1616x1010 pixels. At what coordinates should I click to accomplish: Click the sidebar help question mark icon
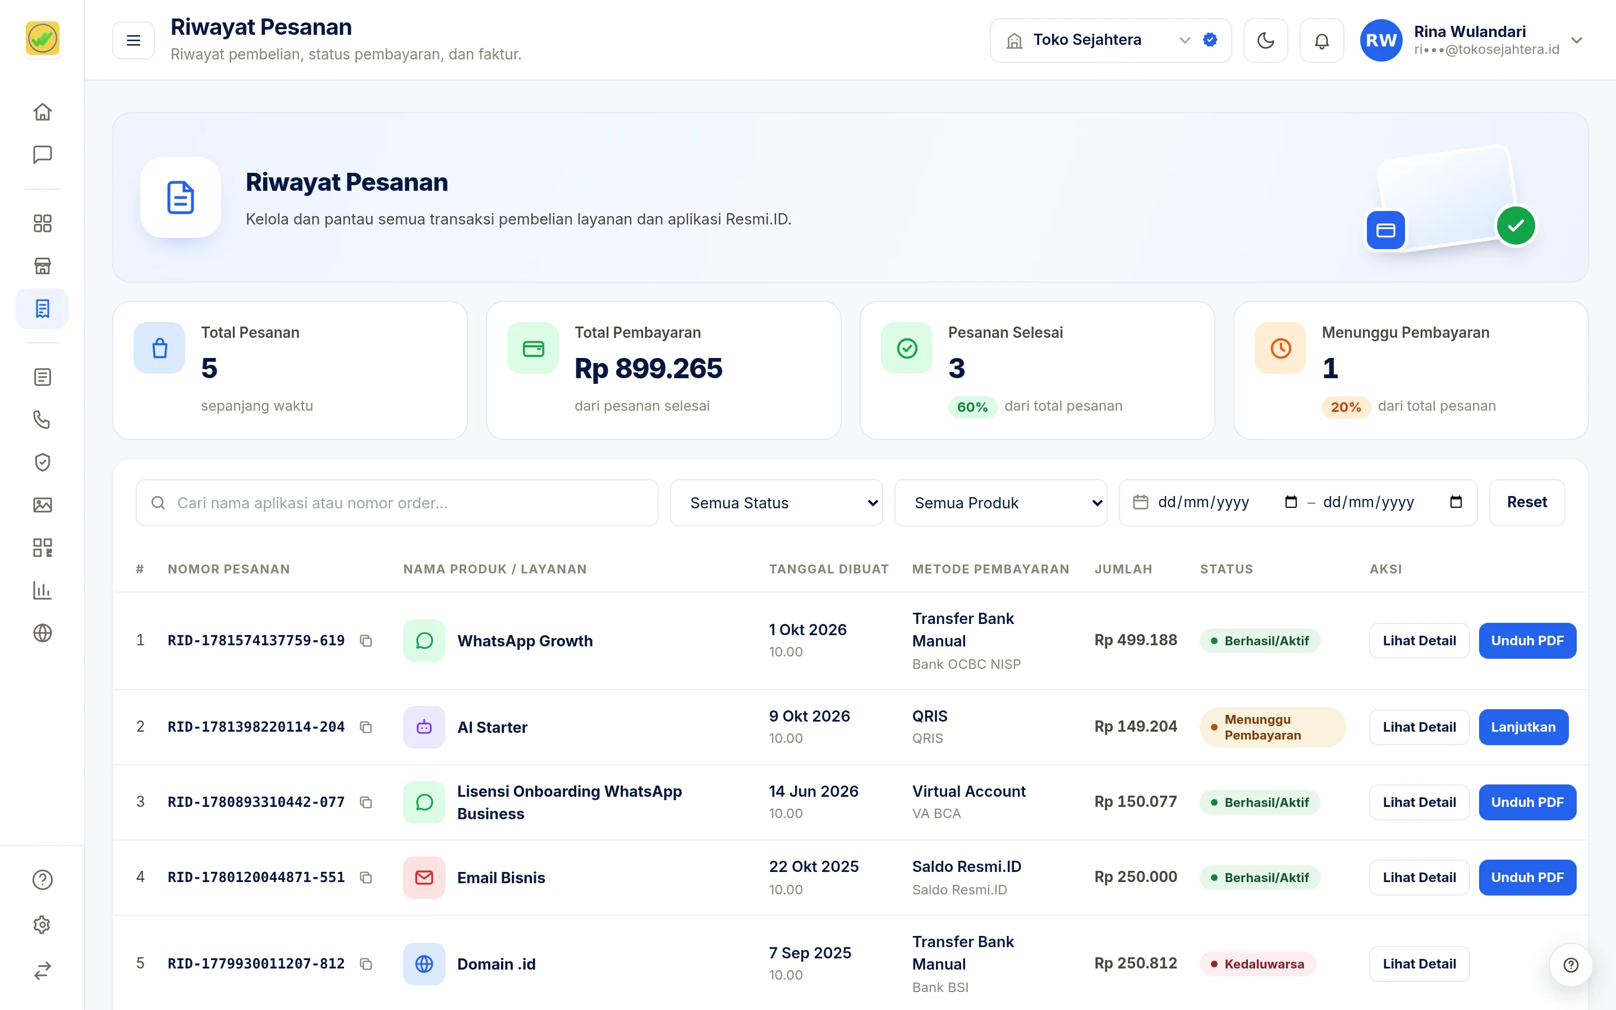coord(42,880)
